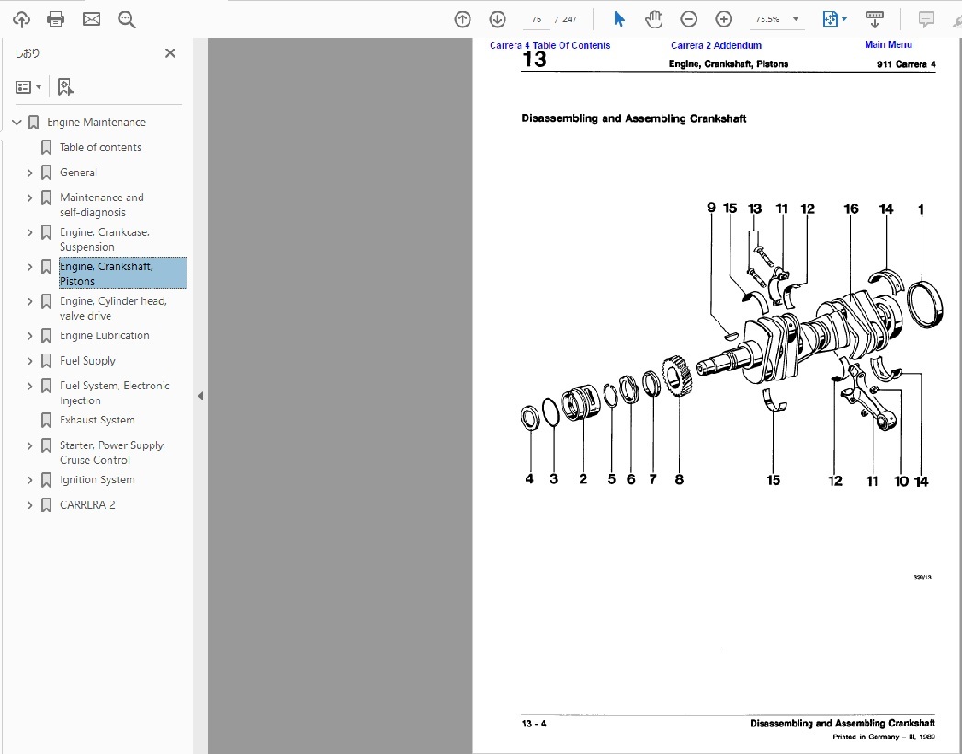This screenshot has height=754, width=962.
Task: Go to next page arrow
Action: tap(498, 19)
